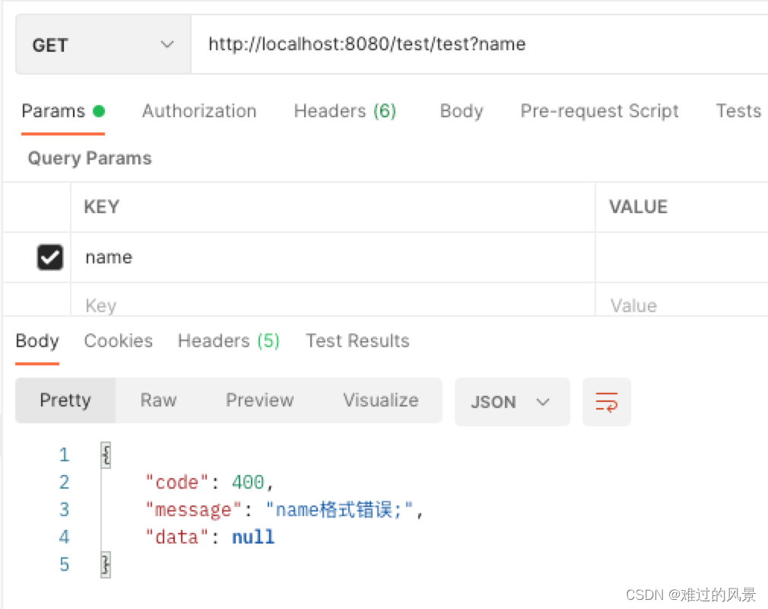Open the JSON format dropdown
This screenshot has width=768, height=609.
512,402
